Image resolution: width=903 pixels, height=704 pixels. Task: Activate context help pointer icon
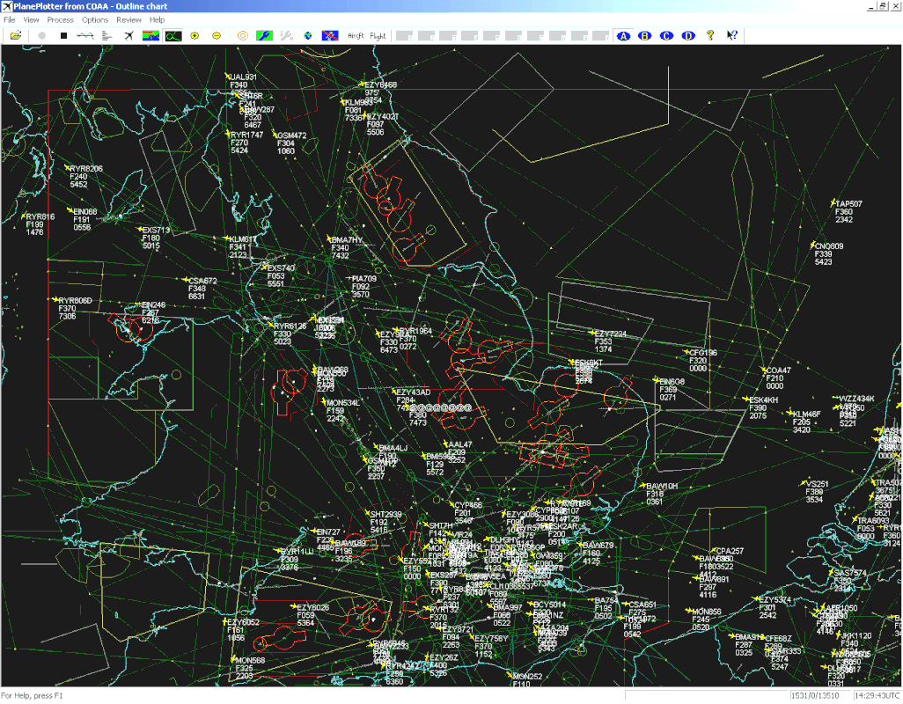tap(732, 36)
